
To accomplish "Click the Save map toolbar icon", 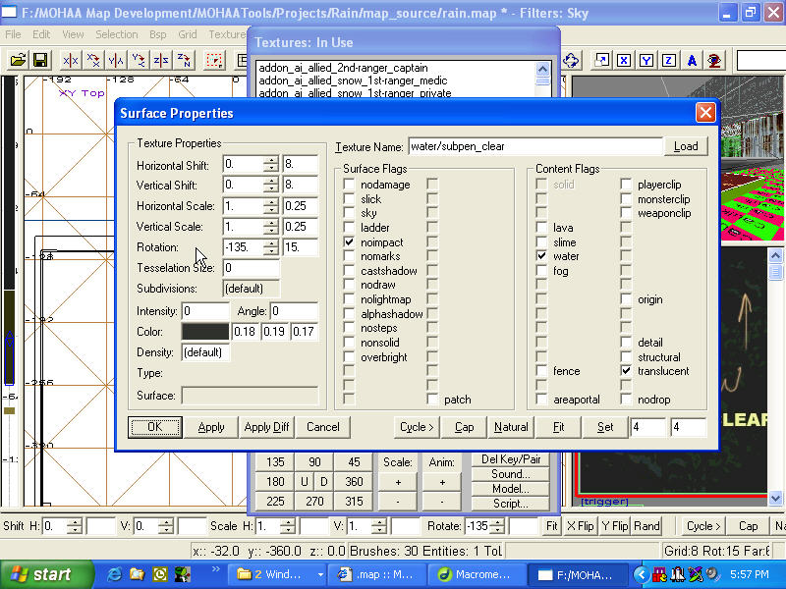I will [x=40, y=60].
